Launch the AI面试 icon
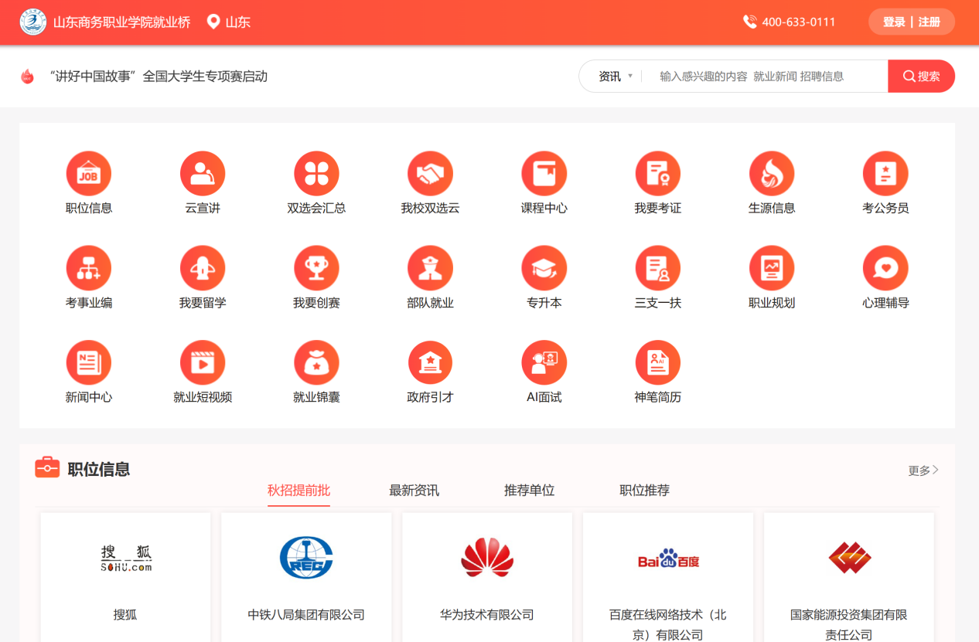 [x=544, y=362]
